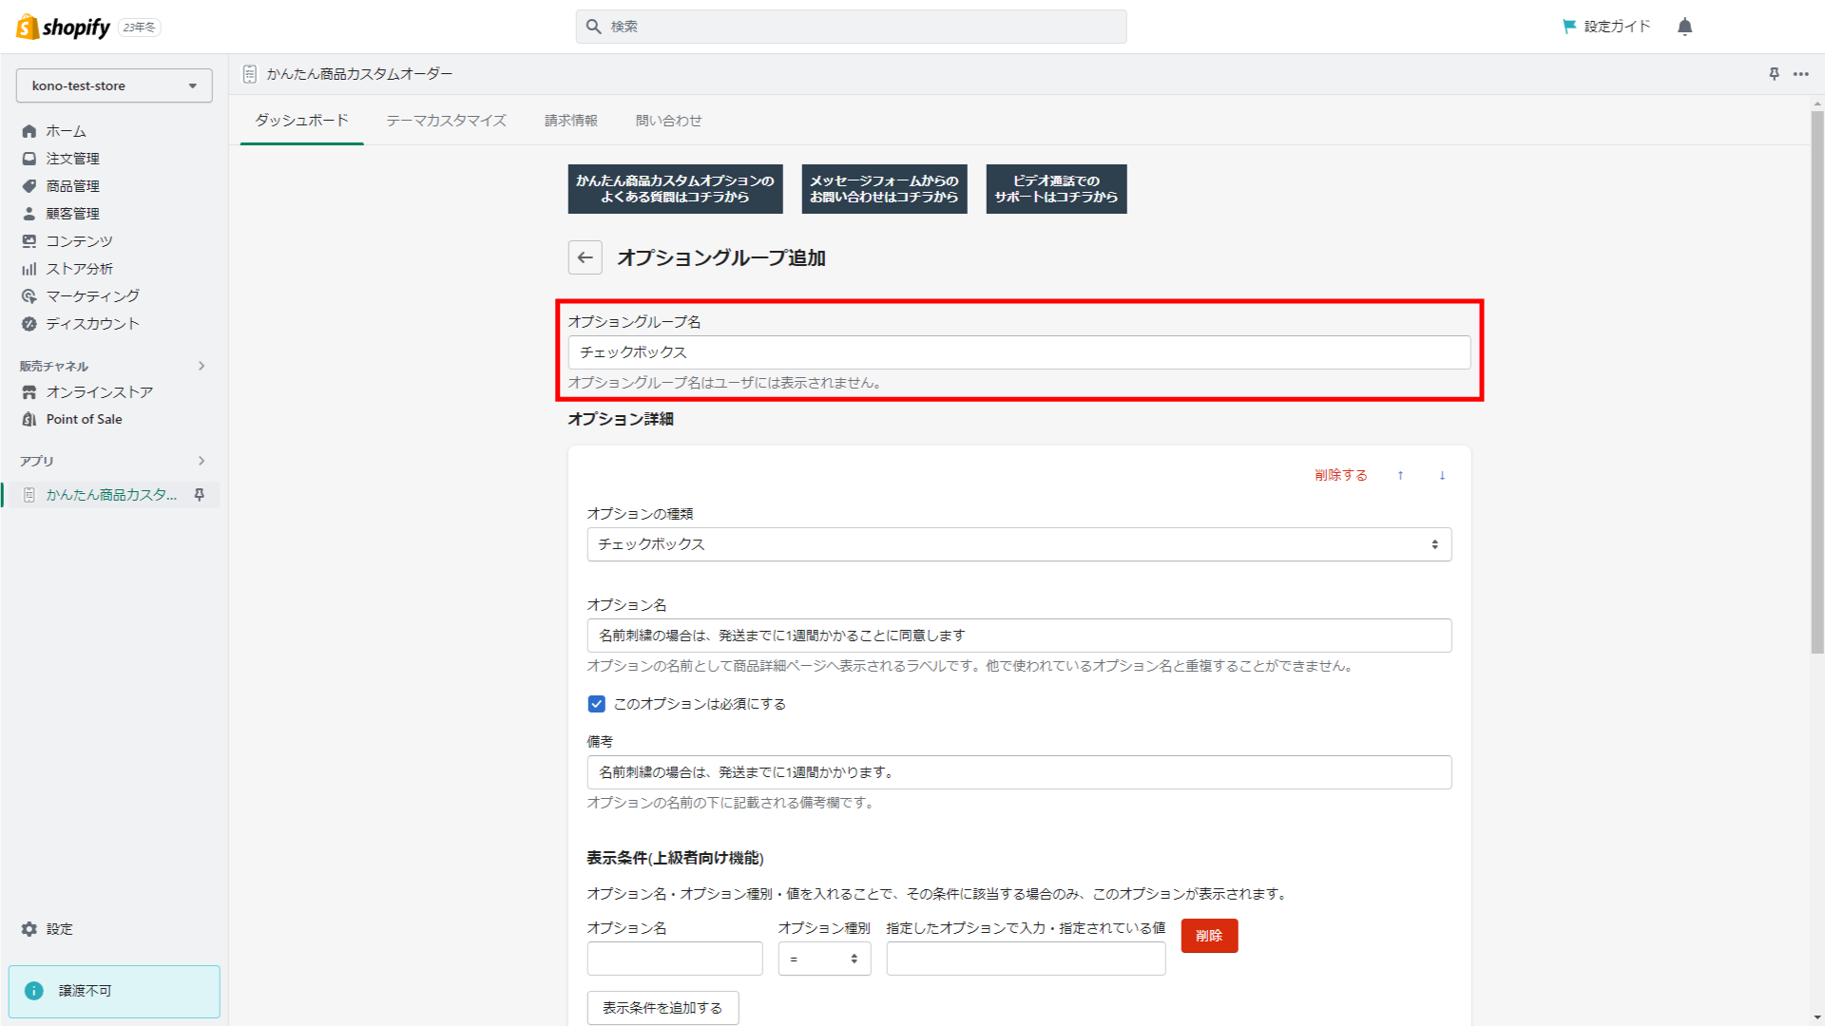Select 商品管理 in the sidebar

pyautogui.click(x=71, y=186)
